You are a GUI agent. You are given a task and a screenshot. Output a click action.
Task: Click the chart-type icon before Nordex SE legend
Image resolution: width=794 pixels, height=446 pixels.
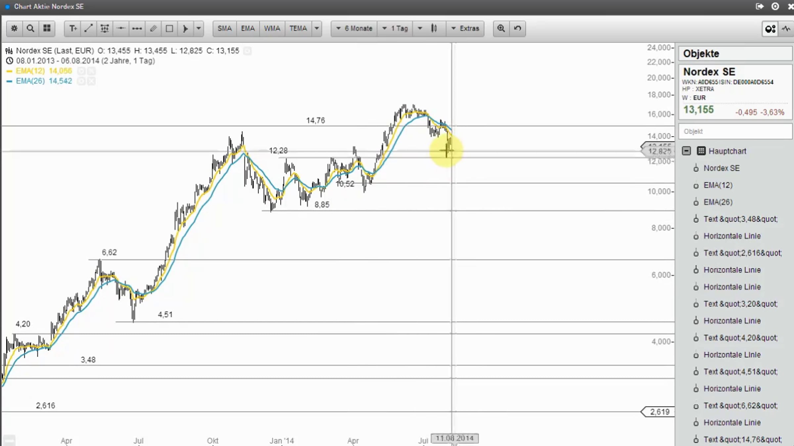pyautogui.click(x=9, y=51)
